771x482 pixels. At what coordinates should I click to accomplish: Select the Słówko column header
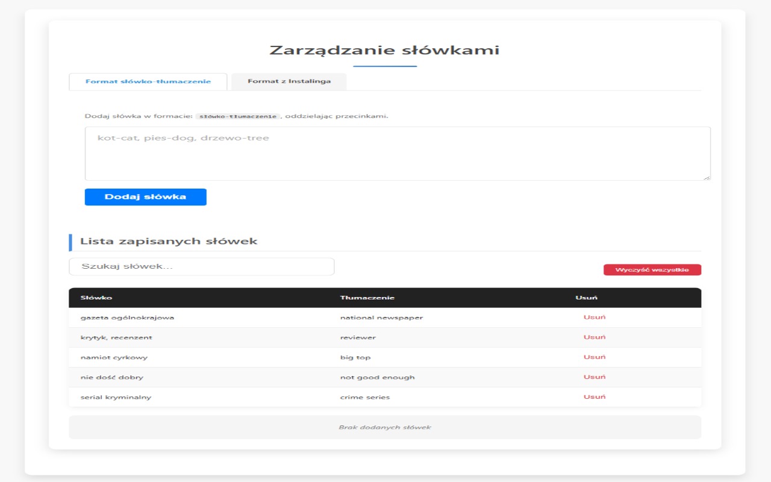click(x=95, y=297)
